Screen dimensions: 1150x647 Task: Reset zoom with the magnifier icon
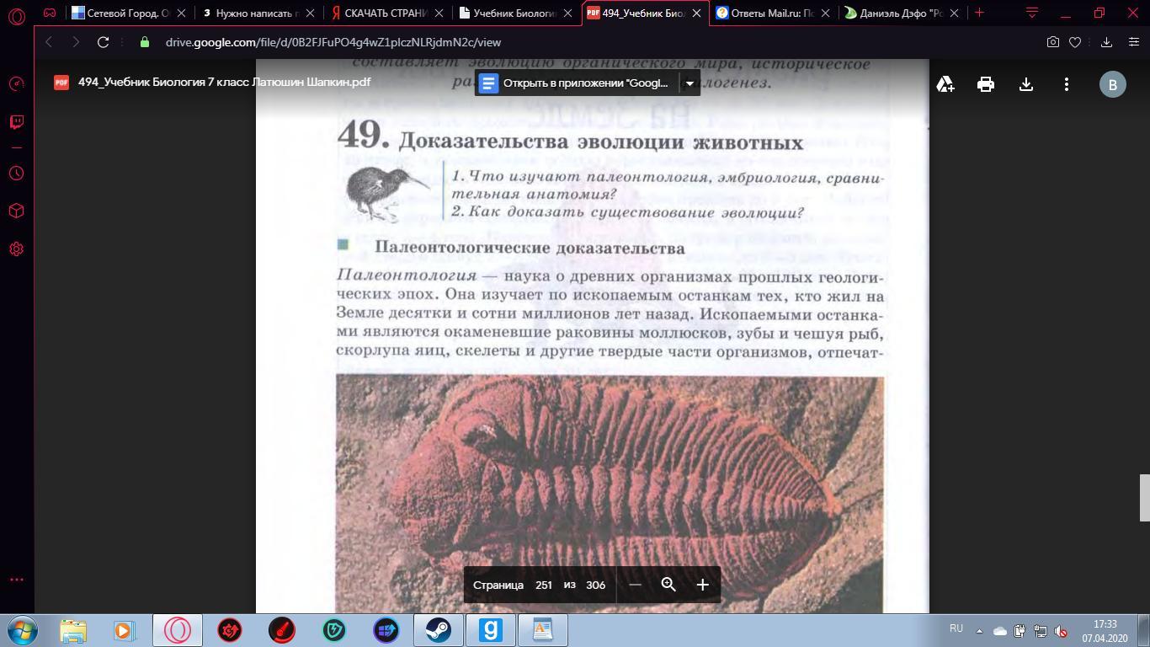click(668, 585)
